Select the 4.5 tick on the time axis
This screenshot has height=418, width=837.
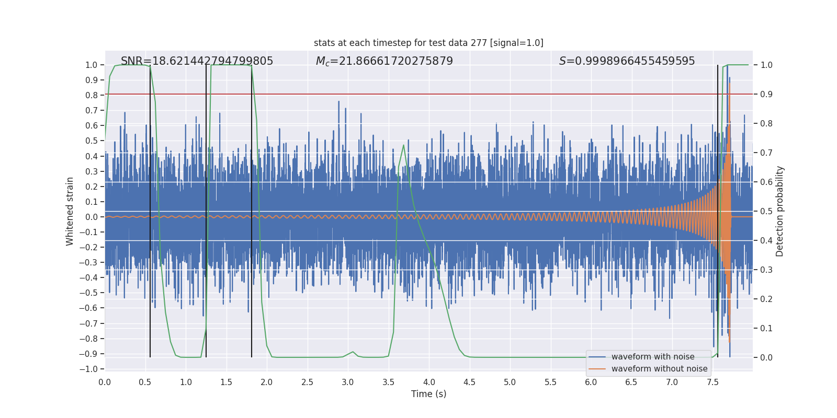tap(469, 382)
